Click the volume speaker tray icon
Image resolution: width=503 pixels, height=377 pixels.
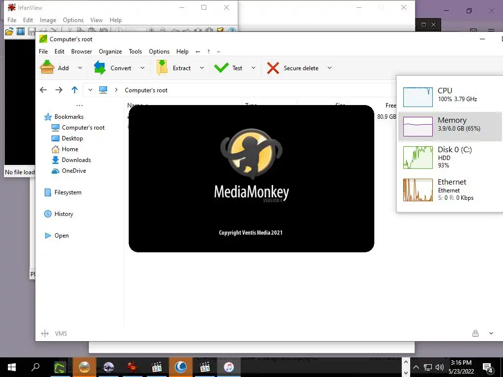click(x=440, y=367)
